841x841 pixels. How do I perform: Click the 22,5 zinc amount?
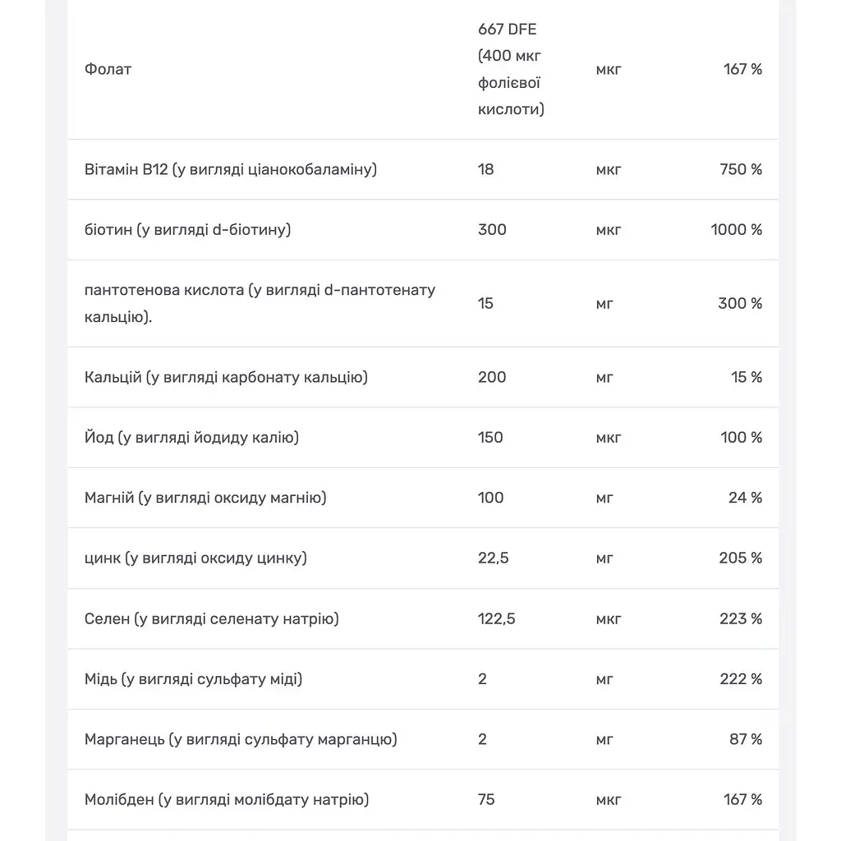tap(493, 558)
